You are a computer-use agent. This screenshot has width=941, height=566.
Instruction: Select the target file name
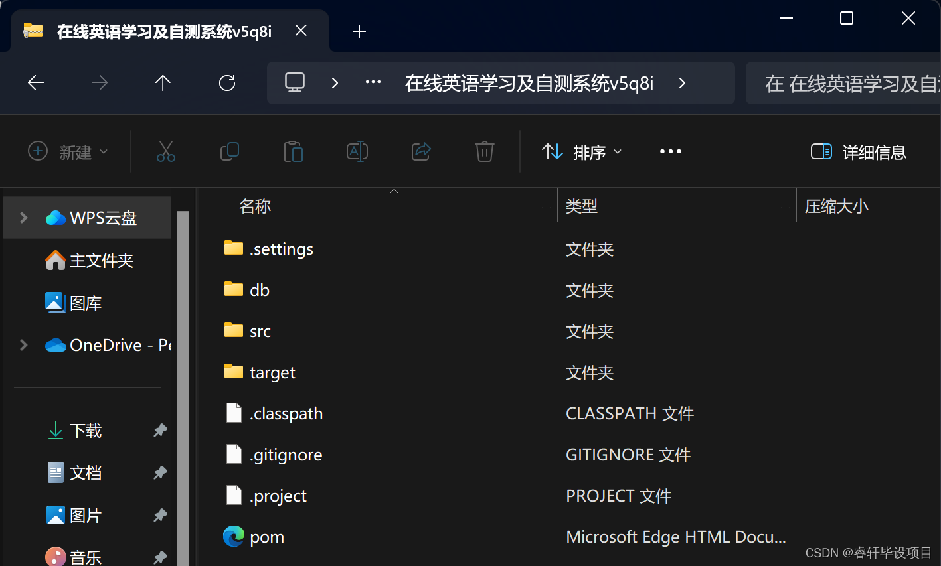272,372
